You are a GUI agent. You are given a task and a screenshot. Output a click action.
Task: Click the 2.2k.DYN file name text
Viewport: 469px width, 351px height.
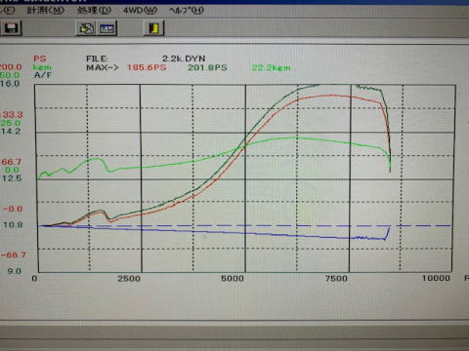tap(184, 58)
